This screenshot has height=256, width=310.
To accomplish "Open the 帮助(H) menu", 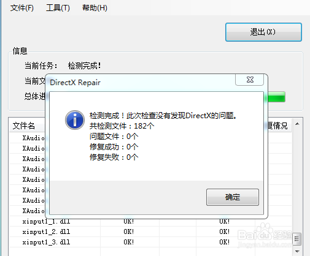I will 95,8.
